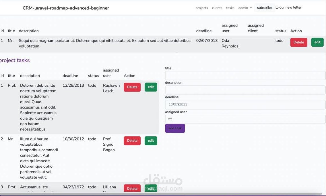Open the clients nav link
Viewport: 326px width, 196px height.
pos(217,8)
